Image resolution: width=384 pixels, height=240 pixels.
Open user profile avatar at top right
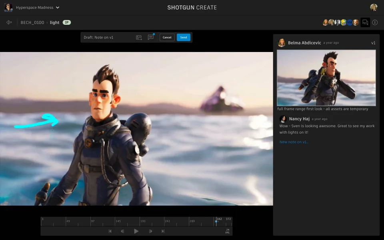point(374,7)
